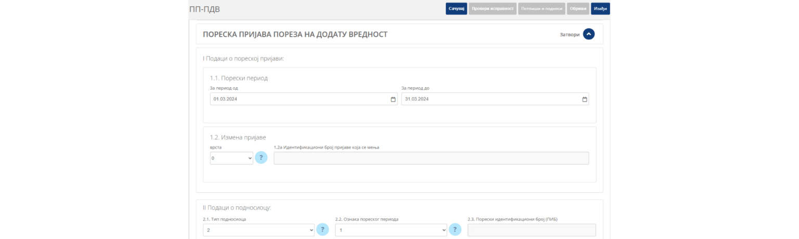Focus the 'За период од' date field
The width and height of the screenshot is (799, 239).
coord(297,99)
